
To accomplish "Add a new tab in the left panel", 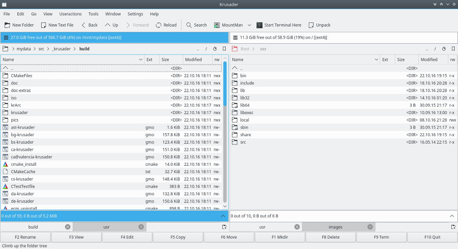I will tap(224, 227).
